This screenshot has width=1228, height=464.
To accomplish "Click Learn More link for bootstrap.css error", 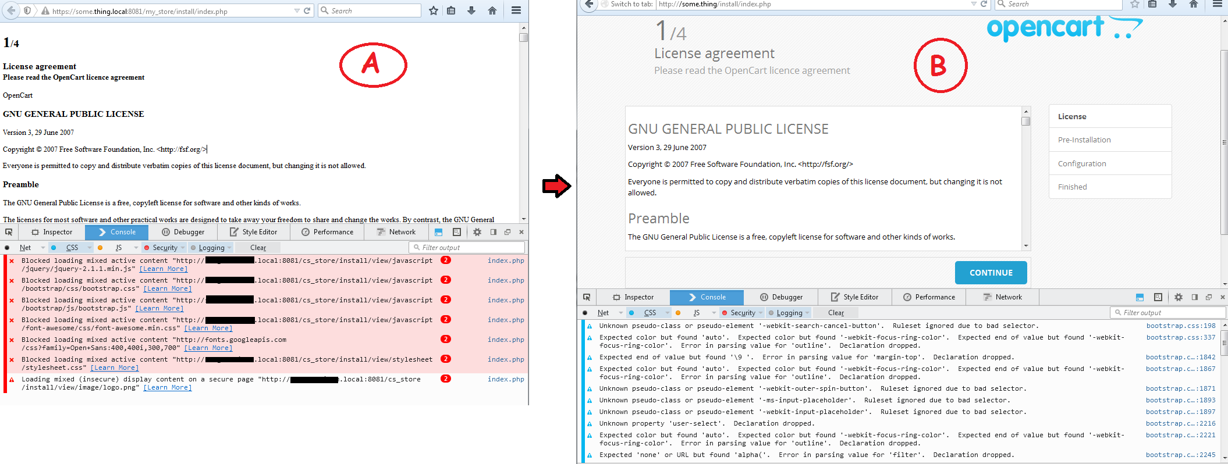I will point(168,289).
